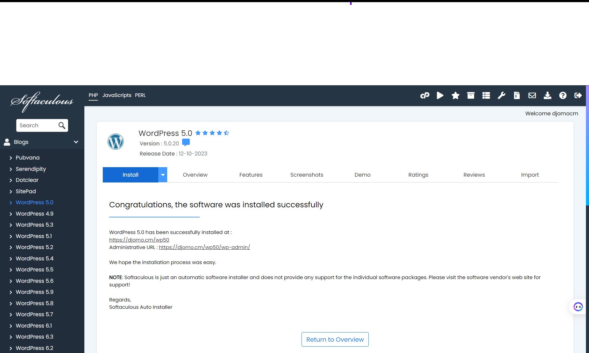The height and width of the screenshot is (353, 589).
Task: Select WordPress 5.3 in sidebar
Action: click(x=34, y=225)
